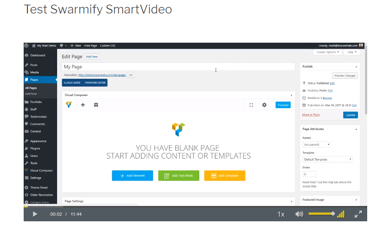This screenshot has height=225, width=389.
Task: Open Portfolio in the sidebar
Action: [x=36, y=102]
